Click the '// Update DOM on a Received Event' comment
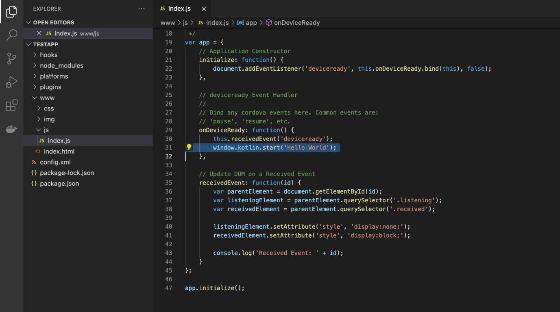Screen dimensions: 560x312 [257, 174]
